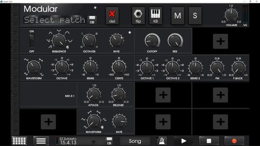The height and width of the screenshot is (146, 260).
Task: Click the oscillator OCTAVE knob
Action: tap(62, 67)
